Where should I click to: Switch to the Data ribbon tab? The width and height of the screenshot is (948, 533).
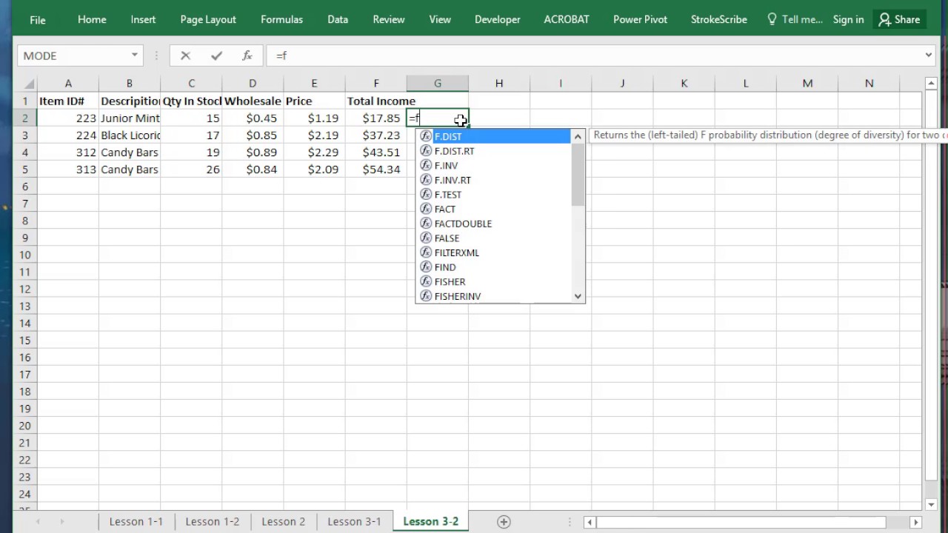338,20
